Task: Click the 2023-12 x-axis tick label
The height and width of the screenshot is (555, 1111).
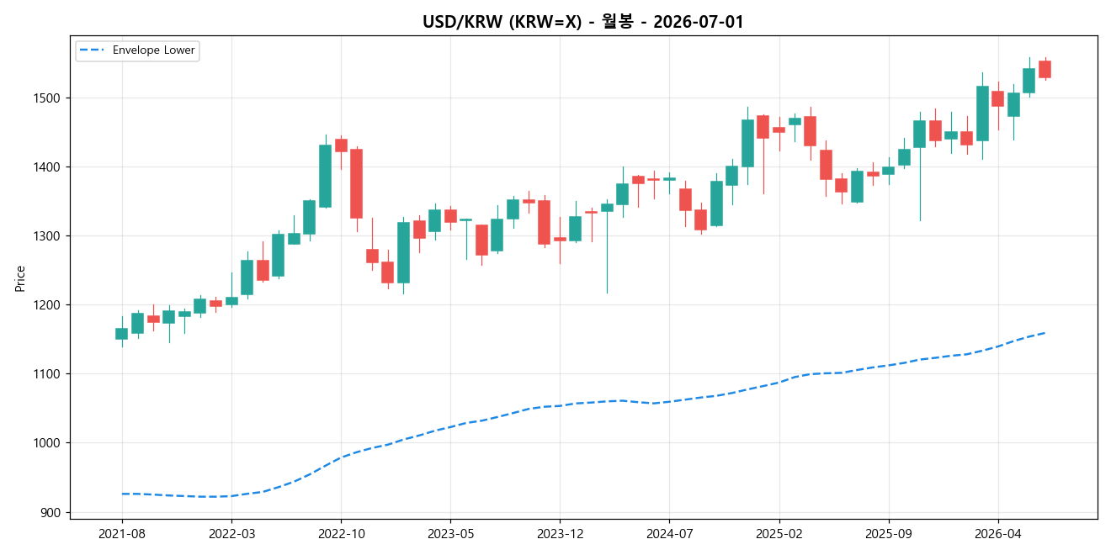Action: tap(560, 533)
